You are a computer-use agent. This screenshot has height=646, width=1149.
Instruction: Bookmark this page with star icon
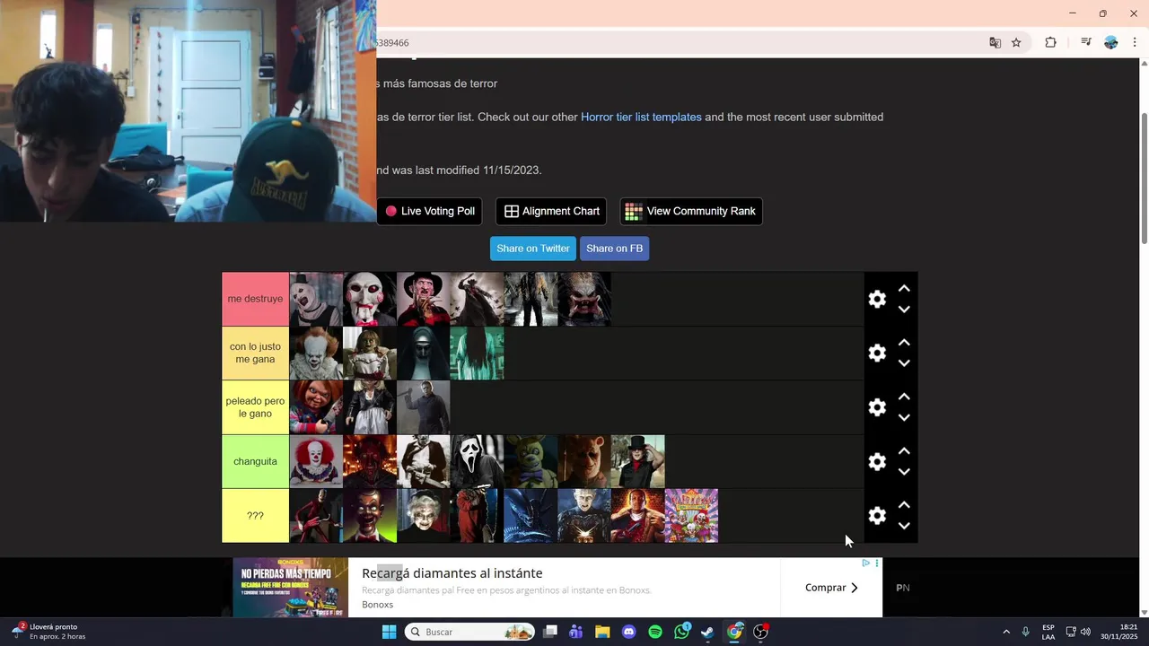tap(1016, 42)
